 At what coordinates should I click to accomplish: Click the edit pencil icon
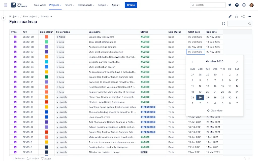click(x=230, y=17)
